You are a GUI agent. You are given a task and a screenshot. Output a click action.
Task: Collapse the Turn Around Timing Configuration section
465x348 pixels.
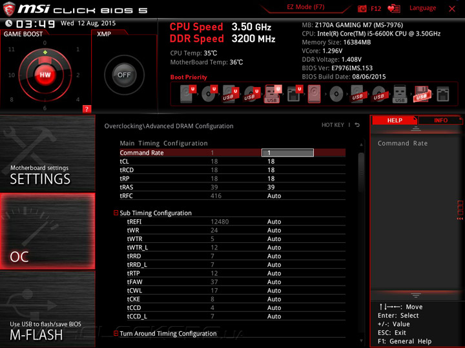(x=116, y=333)
